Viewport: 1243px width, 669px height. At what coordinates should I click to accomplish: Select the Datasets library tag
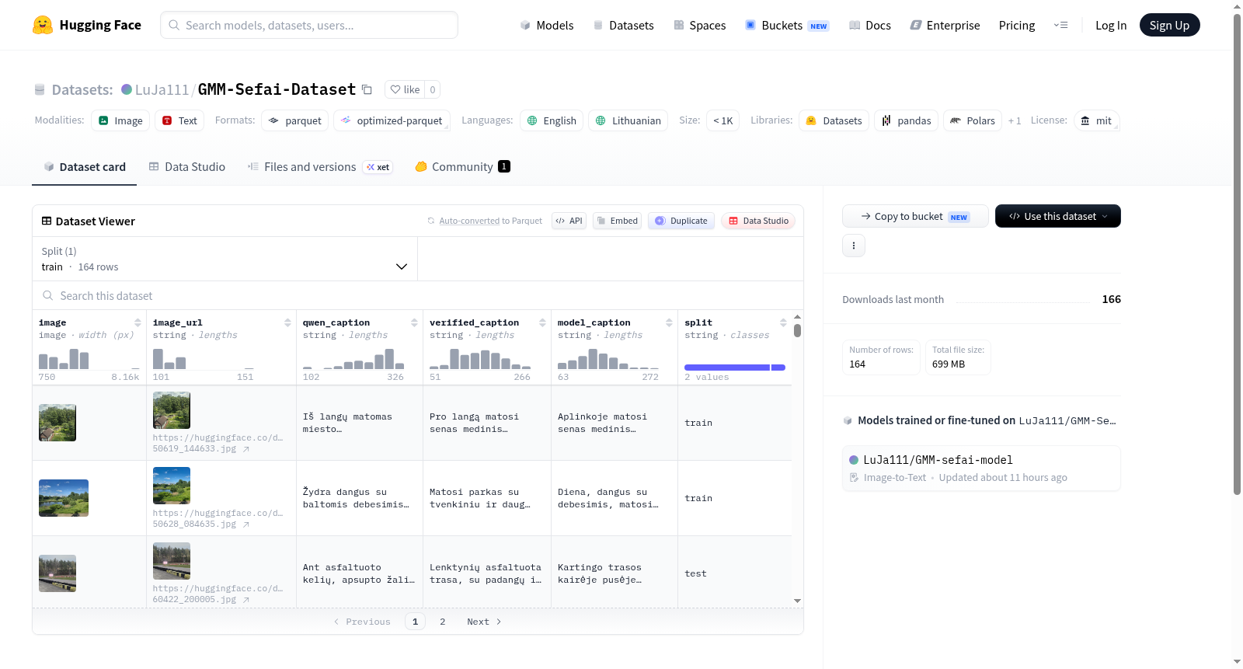[834, 120]
